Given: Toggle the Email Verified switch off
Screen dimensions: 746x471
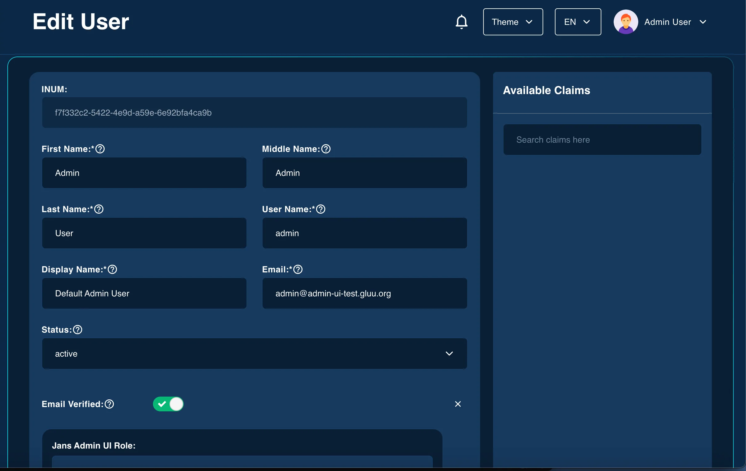Looking at the screenshot, I should pos(168,404).
